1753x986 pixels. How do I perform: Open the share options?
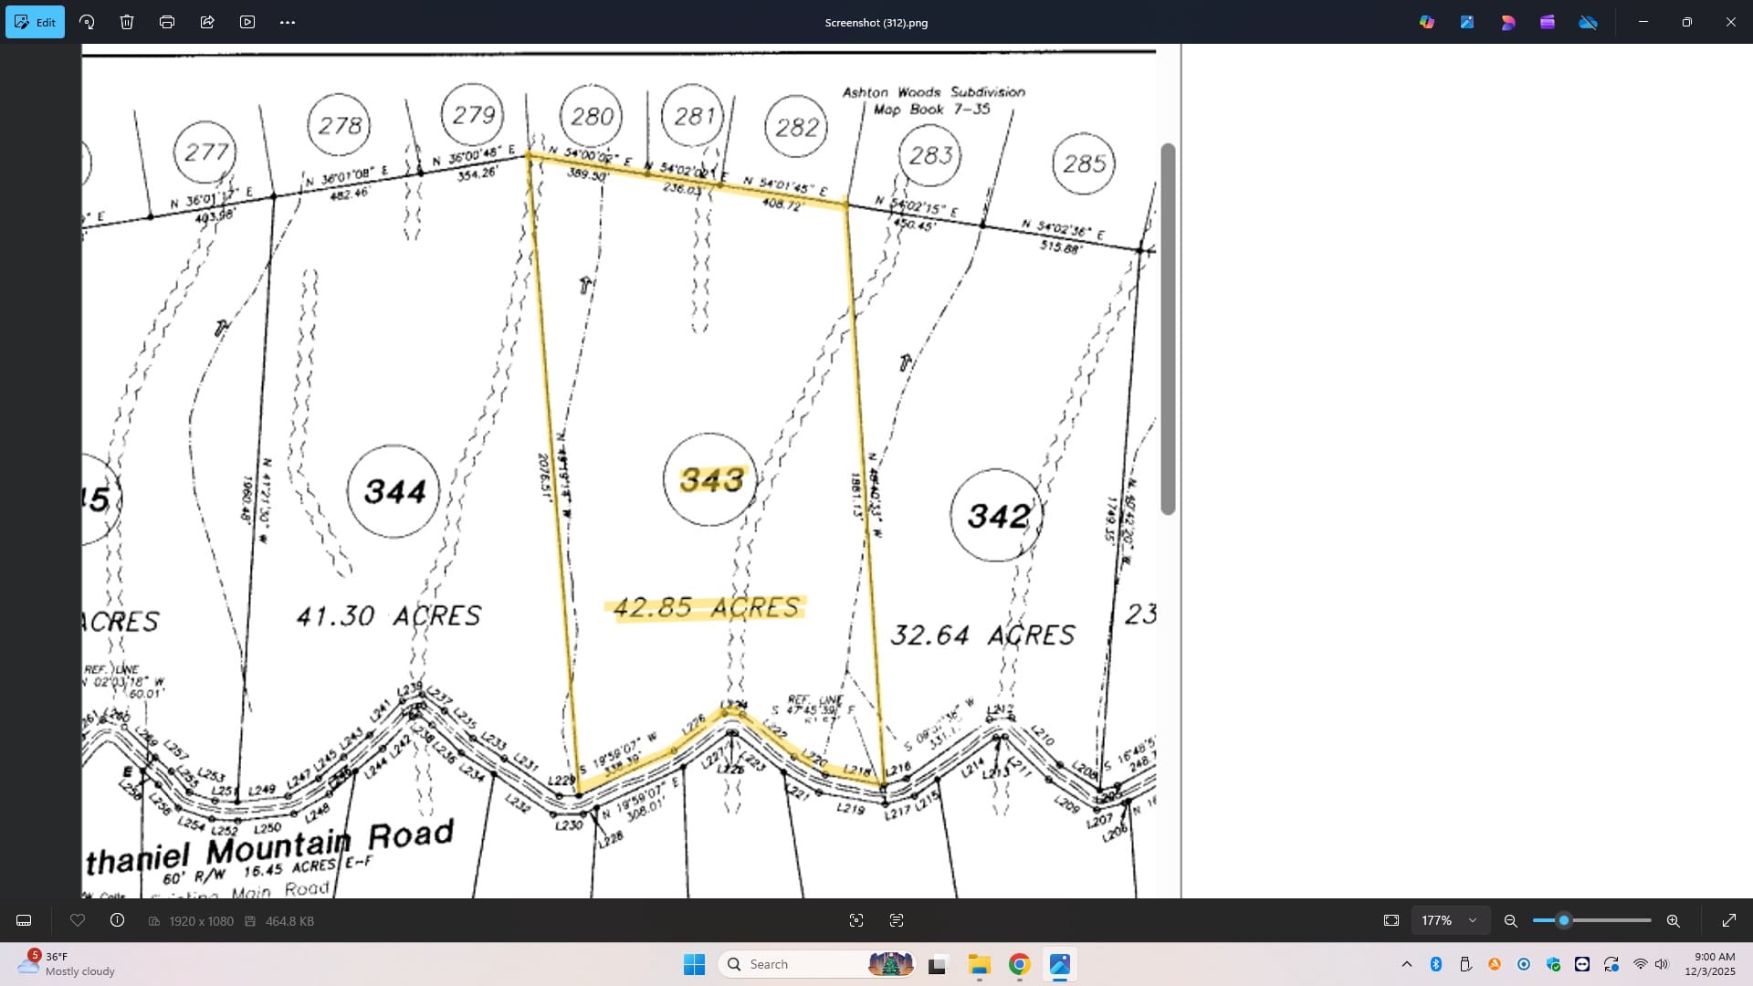point(207,22)
